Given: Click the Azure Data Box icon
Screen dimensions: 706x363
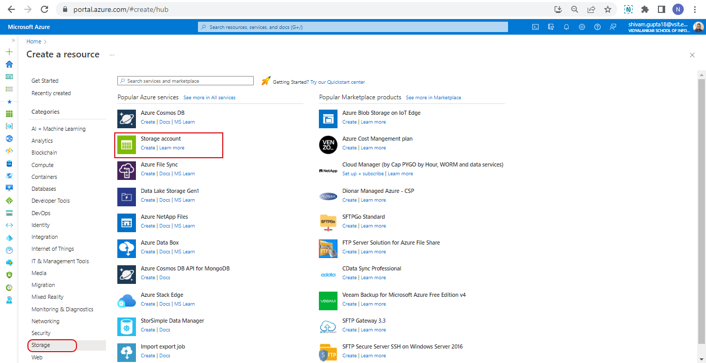Looking at the screenshot, I should pyautogui.click(x=127, y=248).
